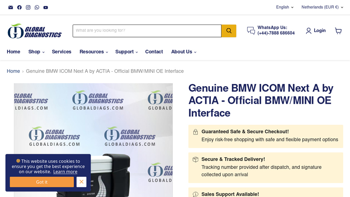
Task: Click the WhatsApp phone number
Action: [276, 33]
